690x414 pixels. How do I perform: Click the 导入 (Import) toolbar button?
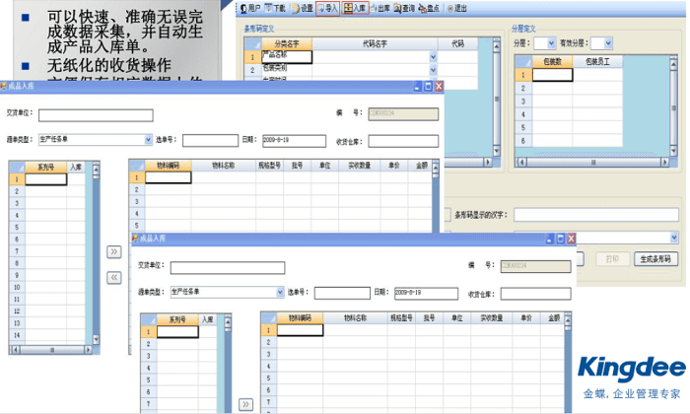(x=327, y=8)
